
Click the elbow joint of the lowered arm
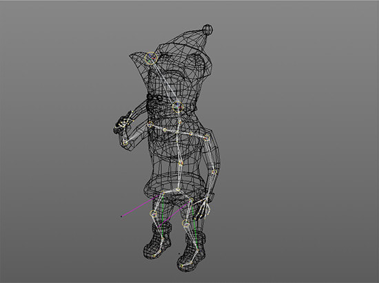click(x=214, y=172)
